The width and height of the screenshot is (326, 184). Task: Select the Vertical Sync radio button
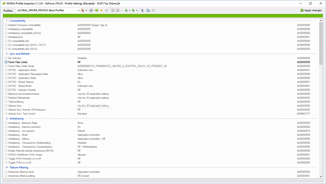click(6, 106)
